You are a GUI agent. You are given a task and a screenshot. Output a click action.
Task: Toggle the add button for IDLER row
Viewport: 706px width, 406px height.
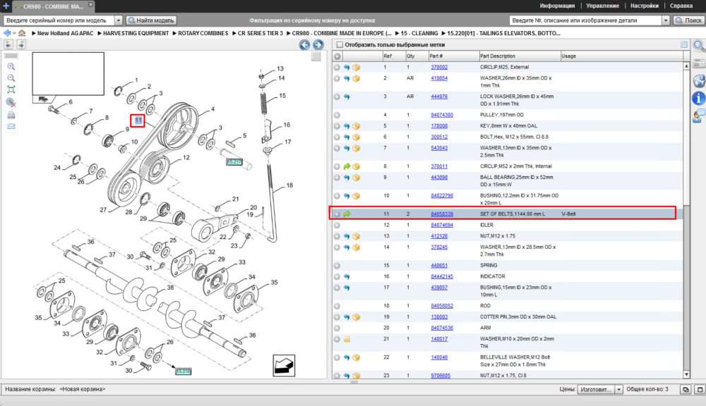pyautogui.click(x=337, y=226)
